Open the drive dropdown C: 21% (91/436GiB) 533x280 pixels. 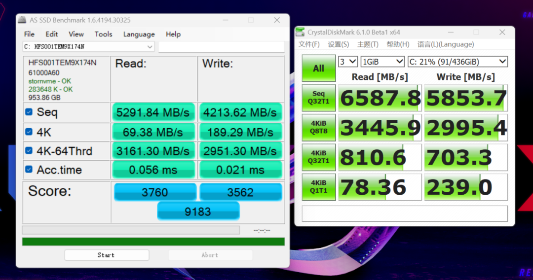tap(457, 62)
